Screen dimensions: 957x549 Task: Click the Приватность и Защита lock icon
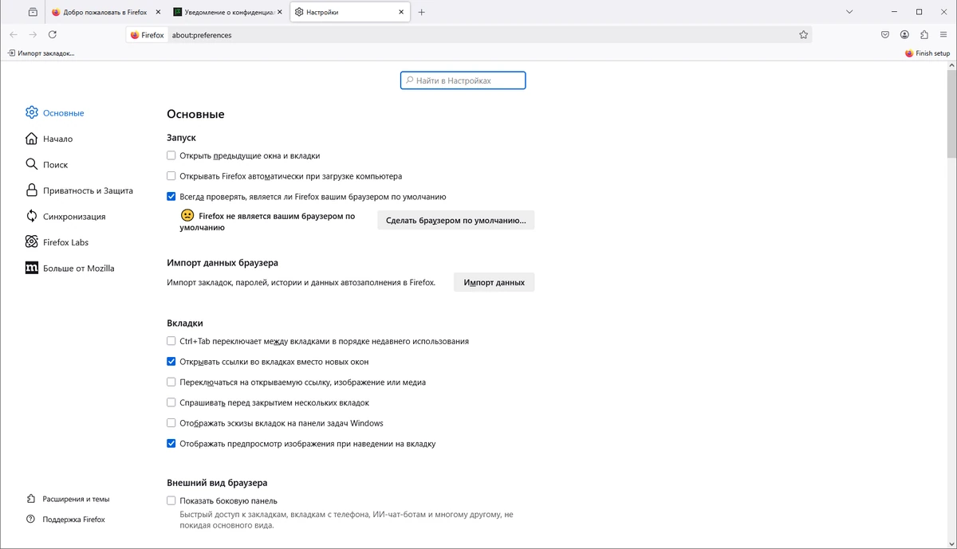(32, 190)
